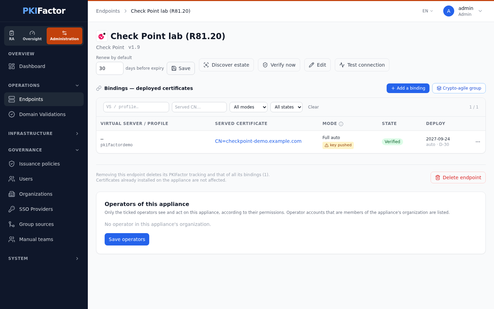Open the Organizations page

point(44,194)
